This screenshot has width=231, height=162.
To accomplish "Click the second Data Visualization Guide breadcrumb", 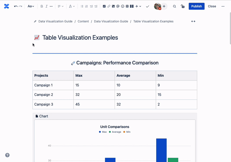I will [111, 22].
